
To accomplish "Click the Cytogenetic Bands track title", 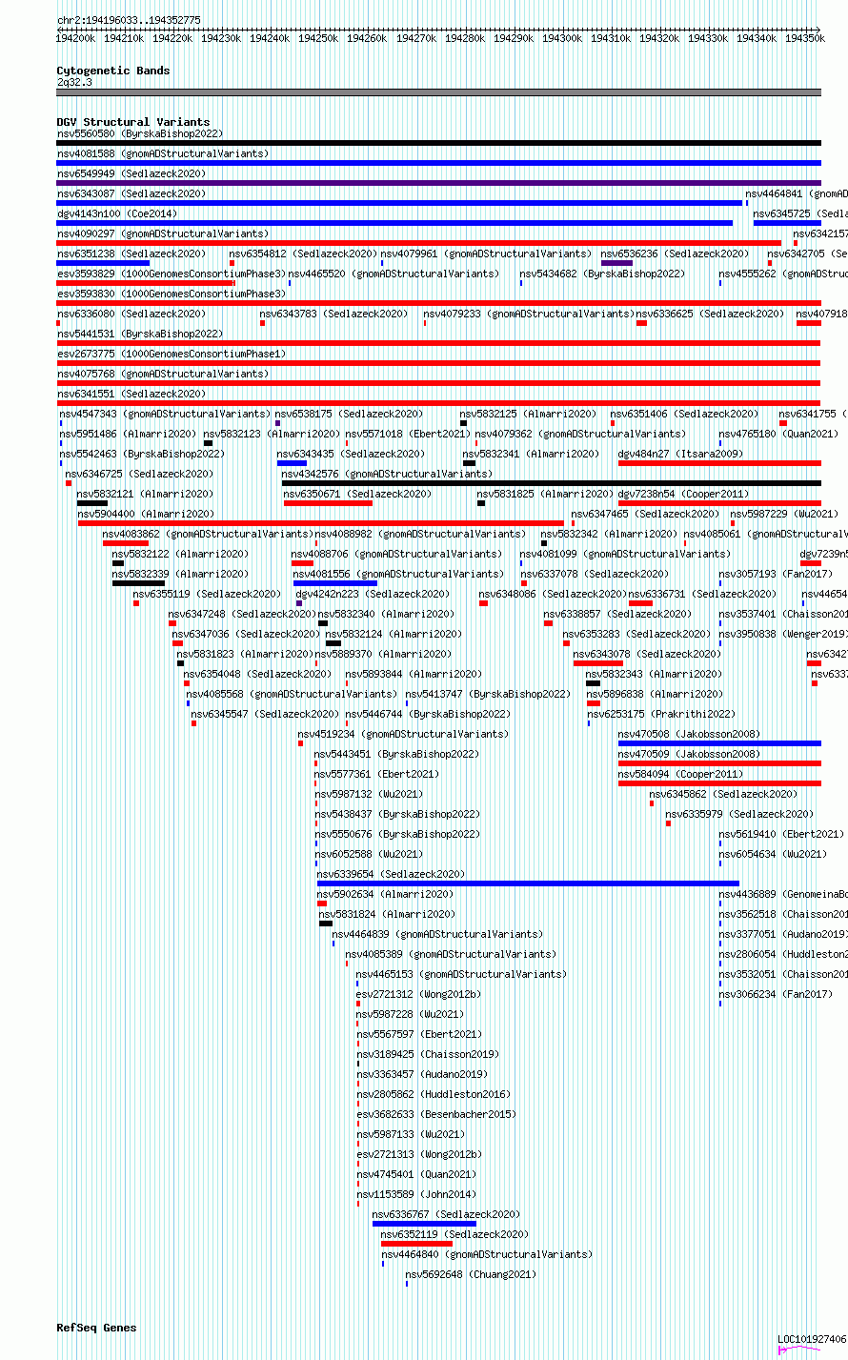I will point(113,71).
